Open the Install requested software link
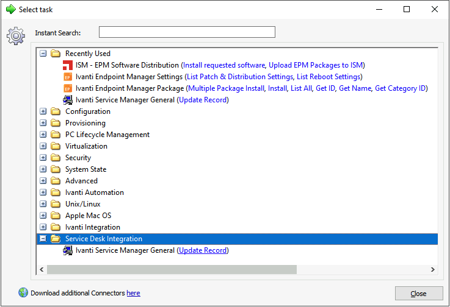 224,65
